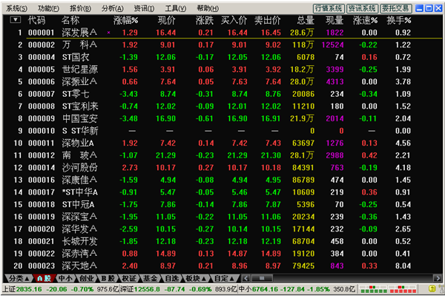445x298 pixels.
Task: Sort by the 现价 column header
Action: point(167,21)
